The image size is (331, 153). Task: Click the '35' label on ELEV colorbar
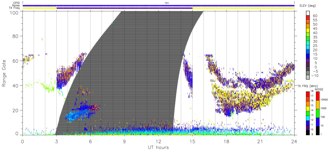click(x=315, y=37)
